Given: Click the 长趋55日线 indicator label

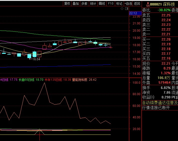Looking at the screenshot, I should [x=31, y=80].
